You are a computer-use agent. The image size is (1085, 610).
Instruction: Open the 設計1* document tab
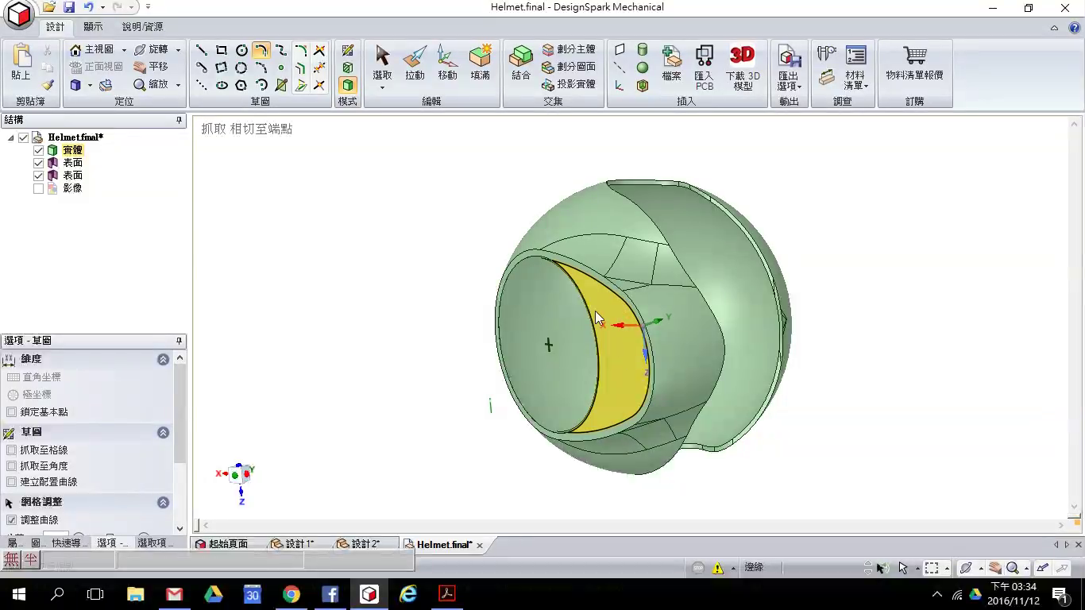292,544
